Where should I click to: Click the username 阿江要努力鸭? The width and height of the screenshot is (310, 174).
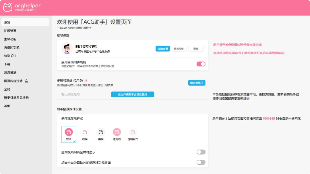86,47
